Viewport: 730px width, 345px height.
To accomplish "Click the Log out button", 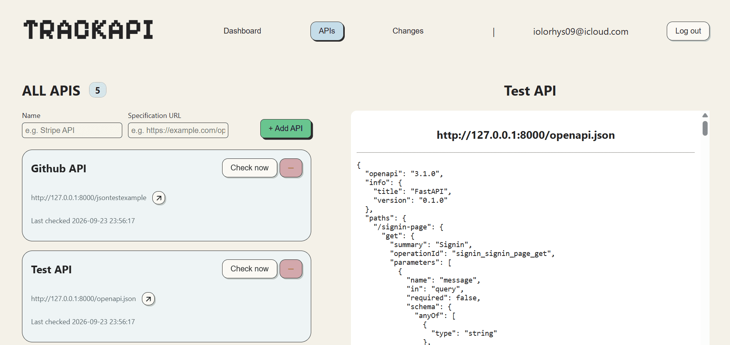I will (688, 31).
